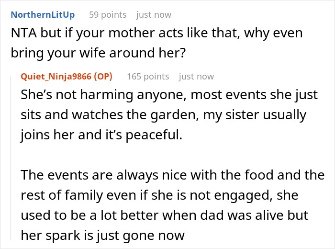Click the OP reply's 'just now' timestamp
Viewport: 335px width, 249px height.
(196, 77)
